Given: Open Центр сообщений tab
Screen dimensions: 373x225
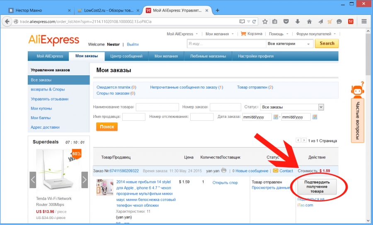Looking at the screenshot, I should pos(126,56).
